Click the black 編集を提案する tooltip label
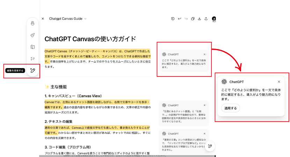The image size is (290, 157). click(15, 70)
